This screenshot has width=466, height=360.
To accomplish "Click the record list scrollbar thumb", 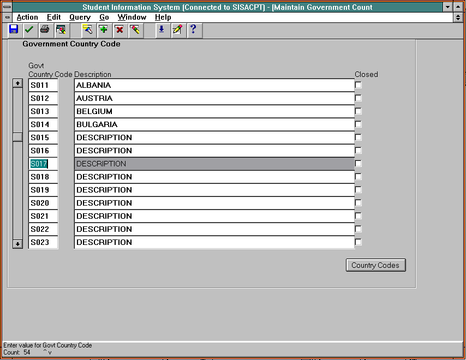I will pos(17,137).
